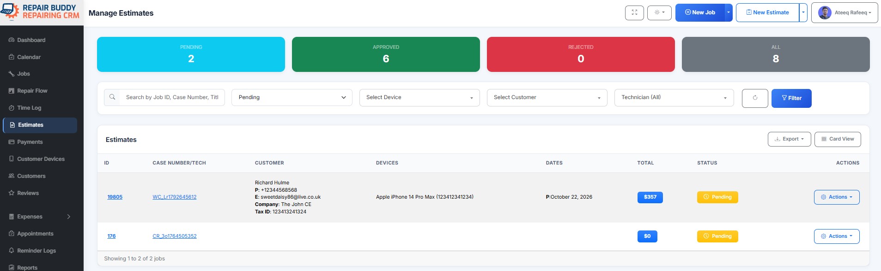
Task: Click customer name Richard Hulme
Action: [x=272, y=183]
